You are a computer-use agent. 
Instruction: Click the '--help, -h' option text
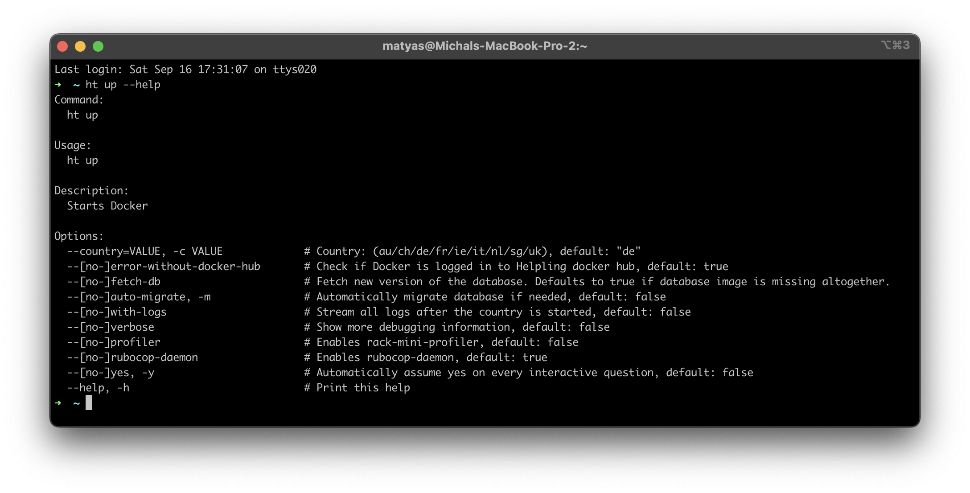(x=98, y=388)
